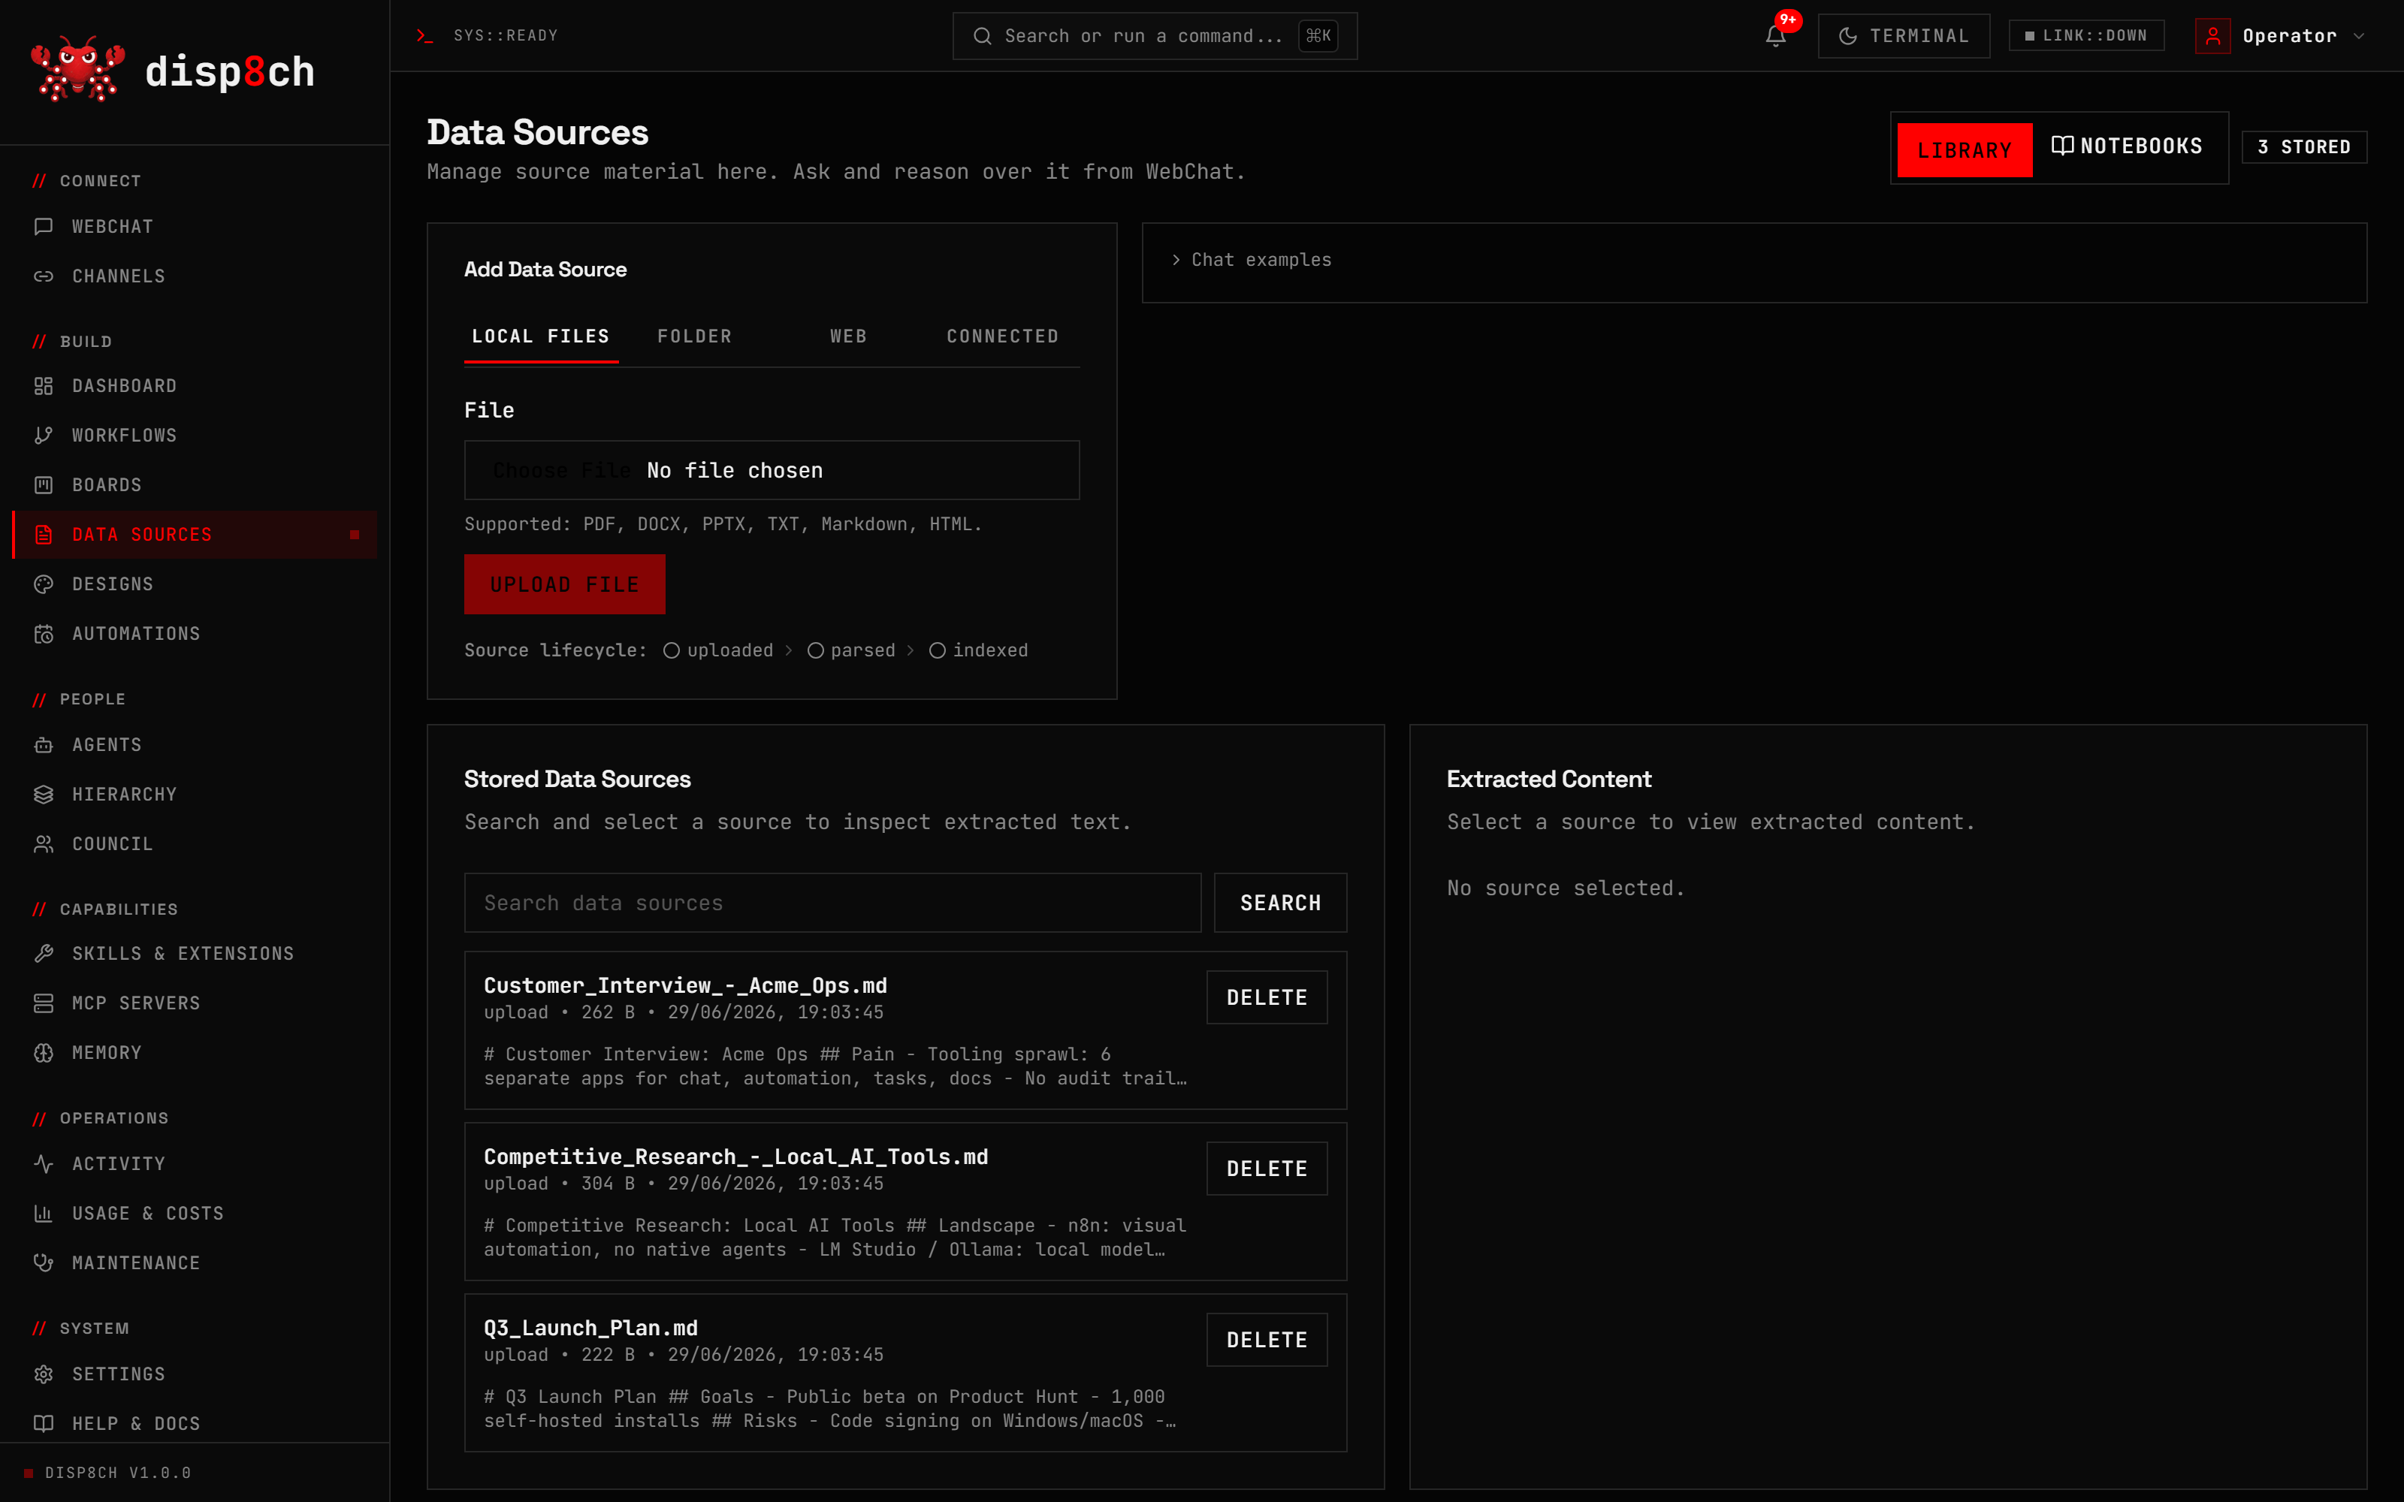
Task: Open the Usage & Costs page
Action: (195, 1214)
